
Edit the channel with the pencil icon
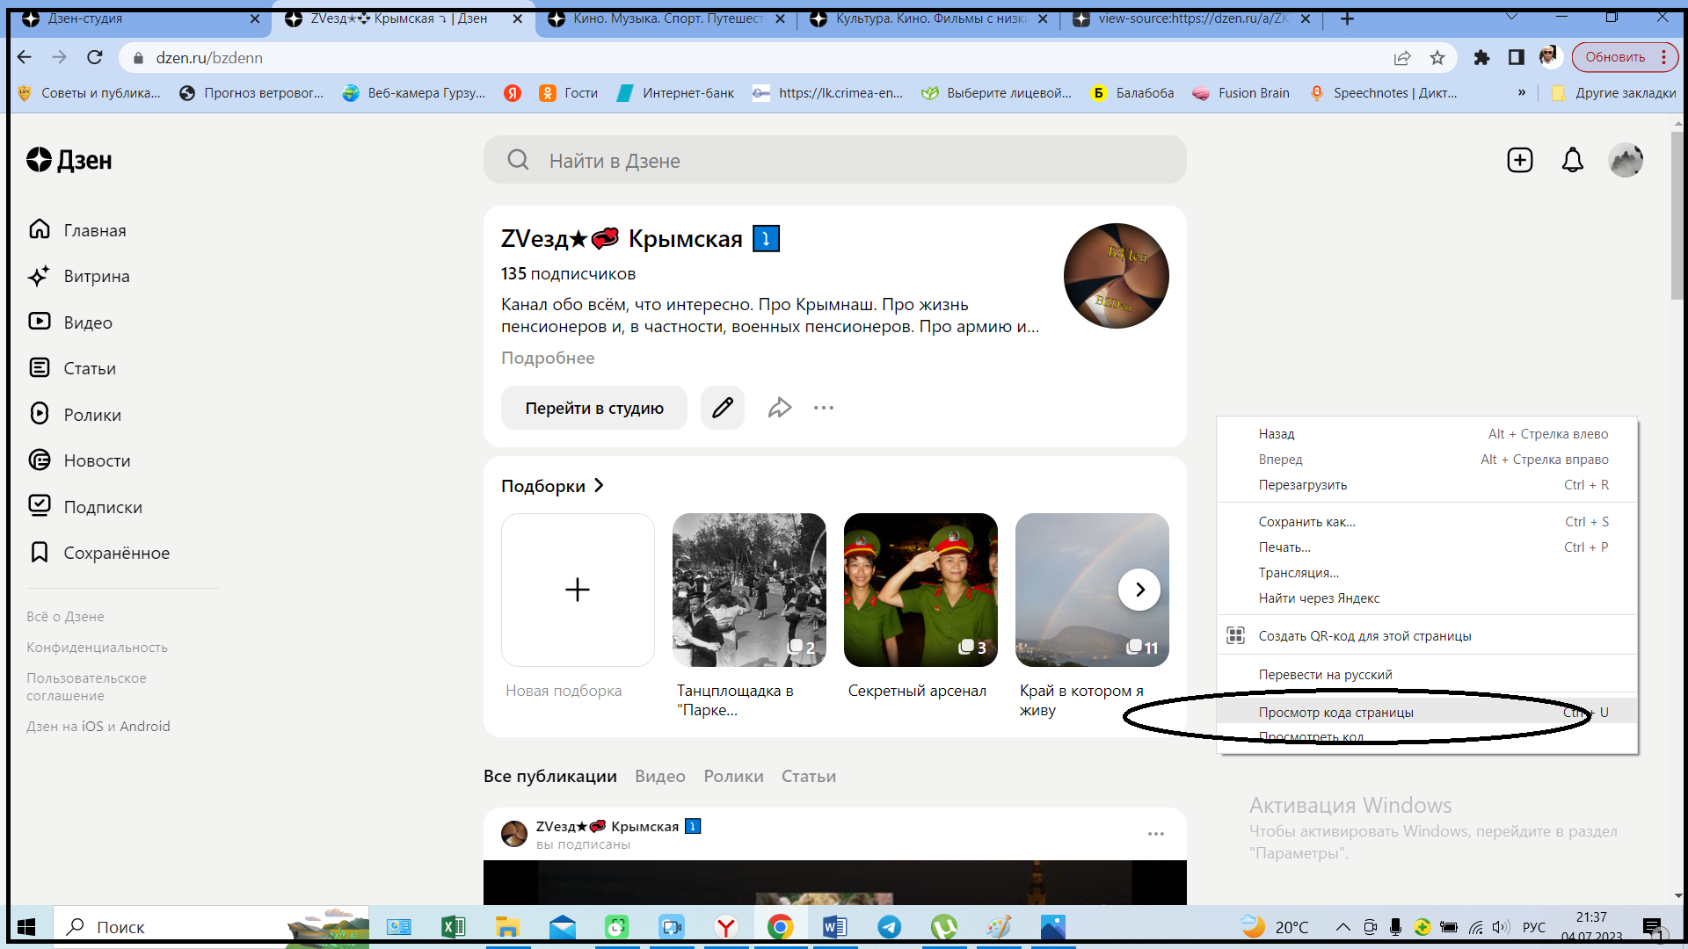point(723,408)
